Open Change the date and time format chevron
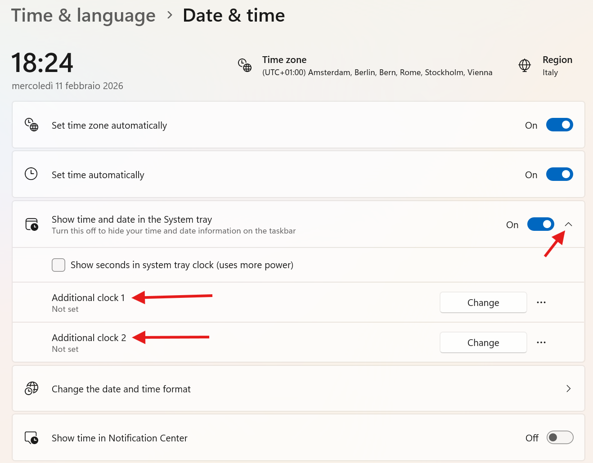The image size is (593, 463). point(569,388)
